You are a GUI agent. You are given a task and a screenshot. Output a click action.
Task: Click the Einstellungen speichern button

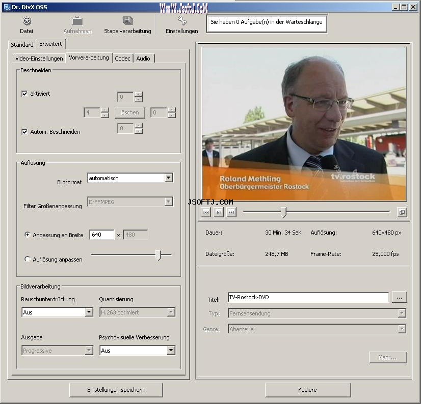click(x=116, y=390)
